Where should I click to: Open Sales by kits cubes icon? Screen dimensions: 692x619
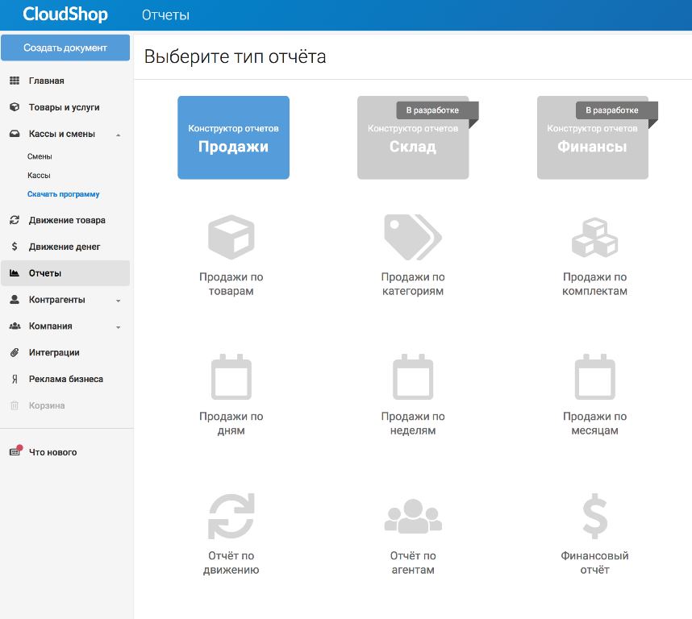[594, 237]
